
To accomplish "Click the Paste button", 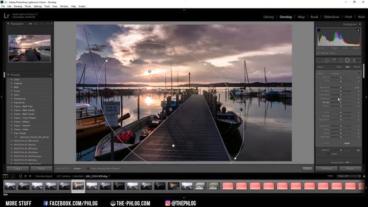I will click(x=41, y=168).
